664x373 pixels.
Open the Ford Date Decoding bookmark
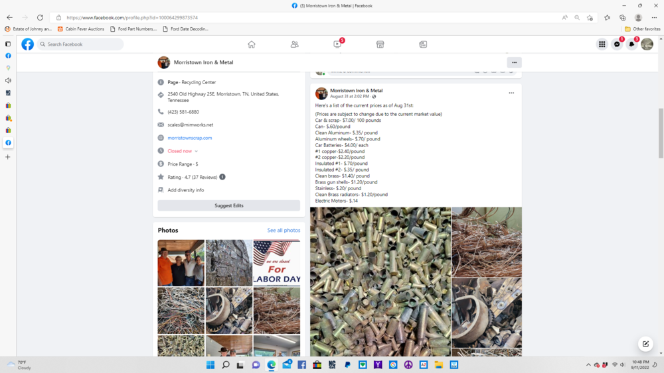(185, 29)
